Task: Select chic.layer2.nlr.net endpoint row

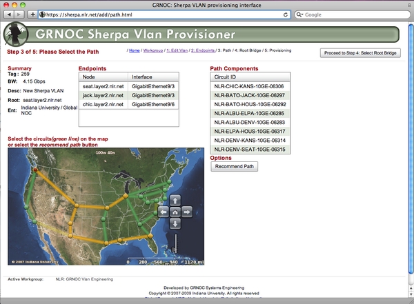Action: [129, 104]
